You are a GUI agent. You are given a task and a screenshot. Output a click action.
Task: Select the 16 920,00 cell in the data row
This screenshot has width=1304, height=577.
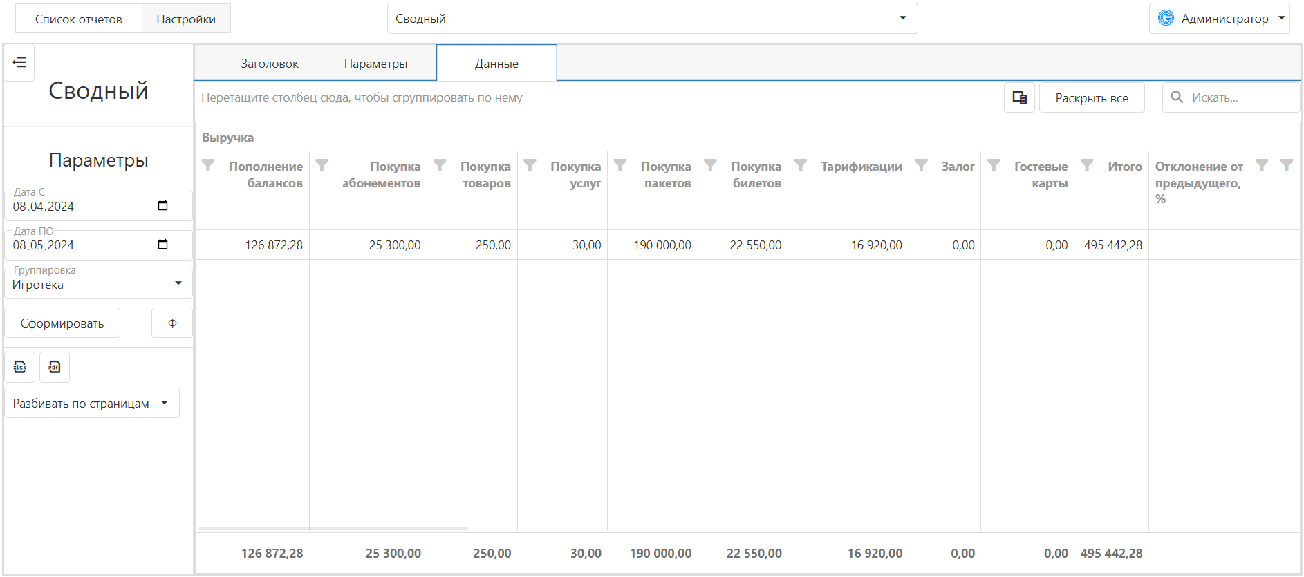pos(848,245)
